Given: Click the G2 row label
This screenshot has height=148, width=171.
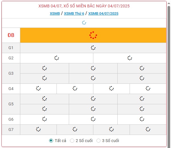Looking at the screenshot, I should click(x=11, y=58).
